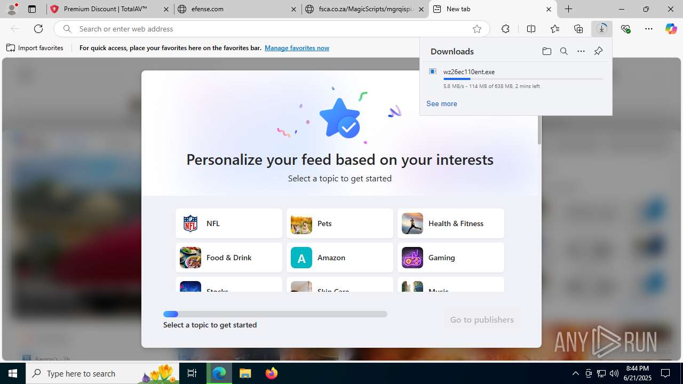This screenshot has width=683, height=384.
Task: Open Settings and more menu
Action: (649, 29)
